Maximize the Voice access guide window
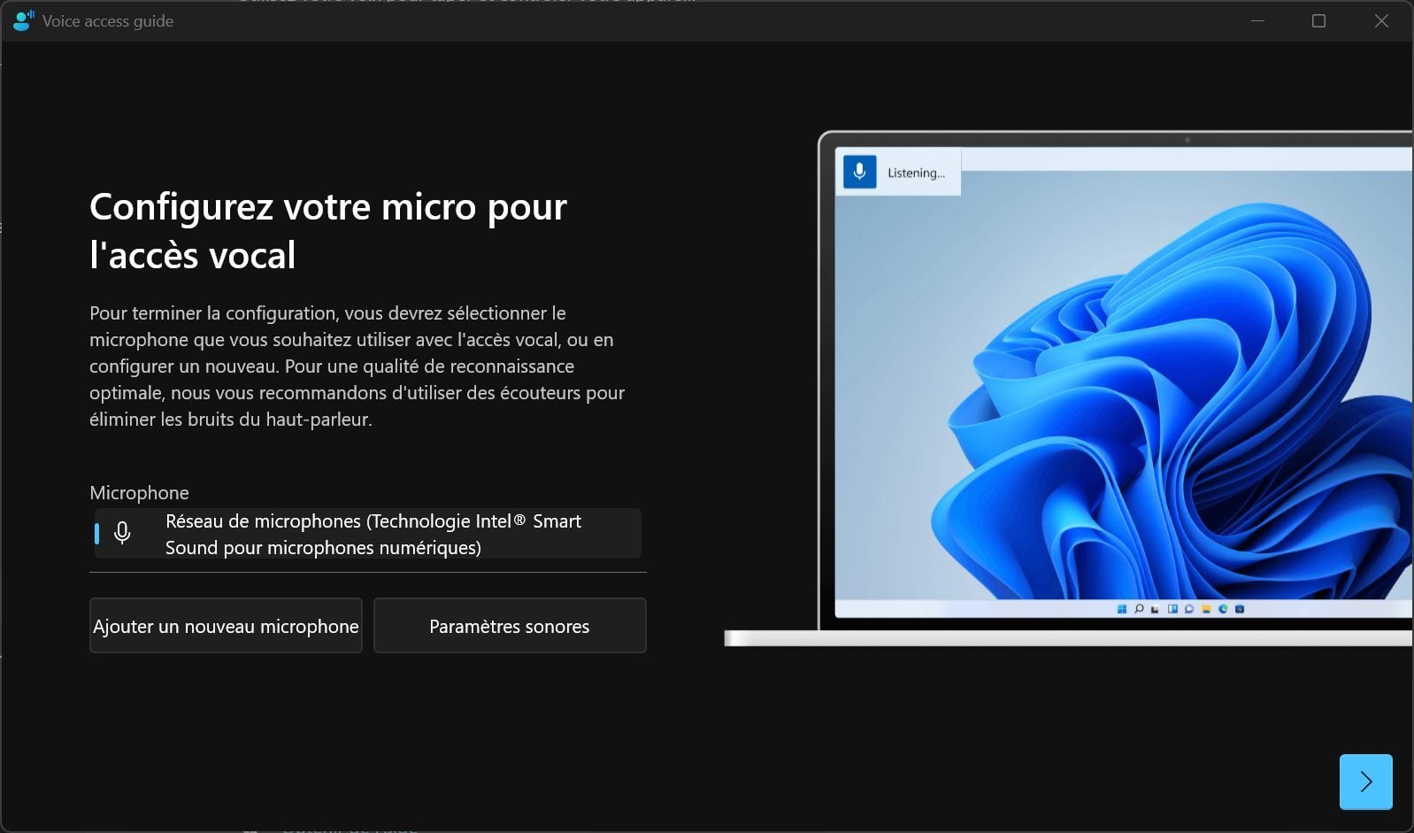 1318,20
